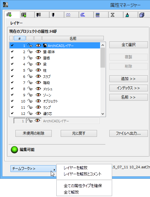Switch to the Layers attribute tab
This screenshot has width=150, height=197.
[12, 15]
